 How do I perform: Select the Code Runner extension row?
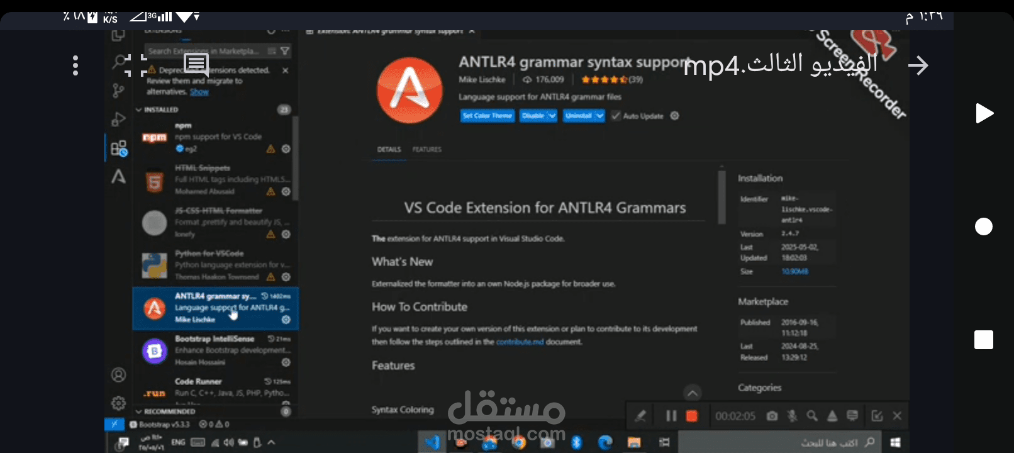pyautogui.click(x=215, y=389)
